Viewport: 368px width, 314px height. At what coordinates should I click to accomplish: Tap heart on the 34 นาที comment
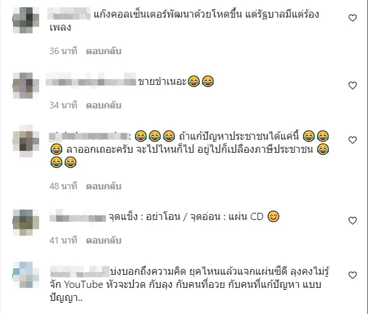(x=352, y=86)
